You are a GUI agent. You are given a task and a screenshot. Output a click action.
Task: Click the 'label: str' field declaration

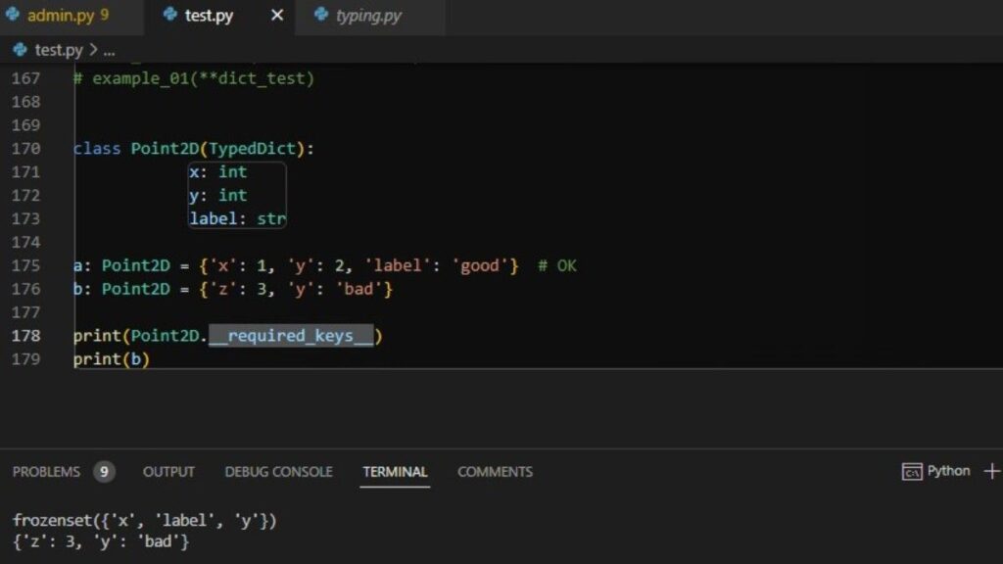click(237, 218)
